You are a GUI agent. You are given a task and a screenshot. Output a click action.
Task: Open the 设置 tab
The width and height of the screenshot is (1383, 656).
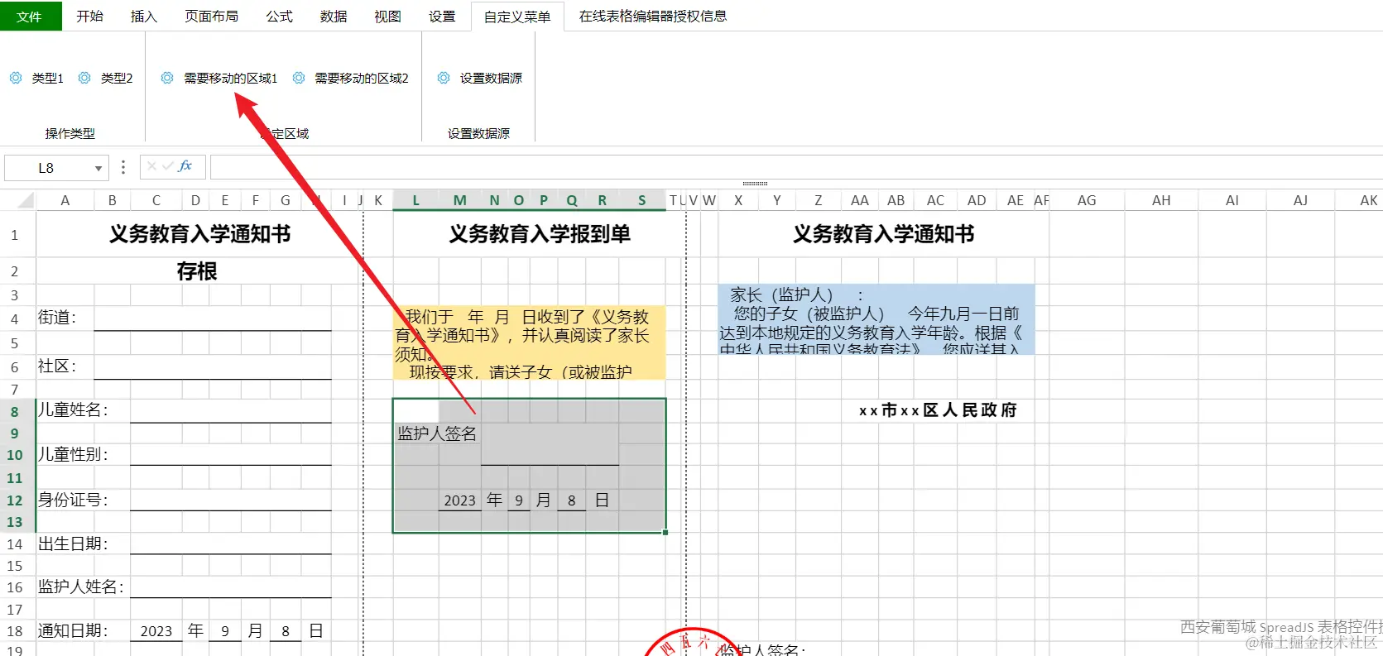point(442,16)
